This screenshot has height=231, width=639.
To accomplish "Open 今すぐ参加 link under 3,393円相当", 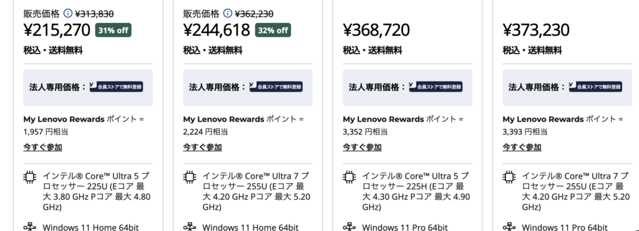I will click(x=522, y=147).
